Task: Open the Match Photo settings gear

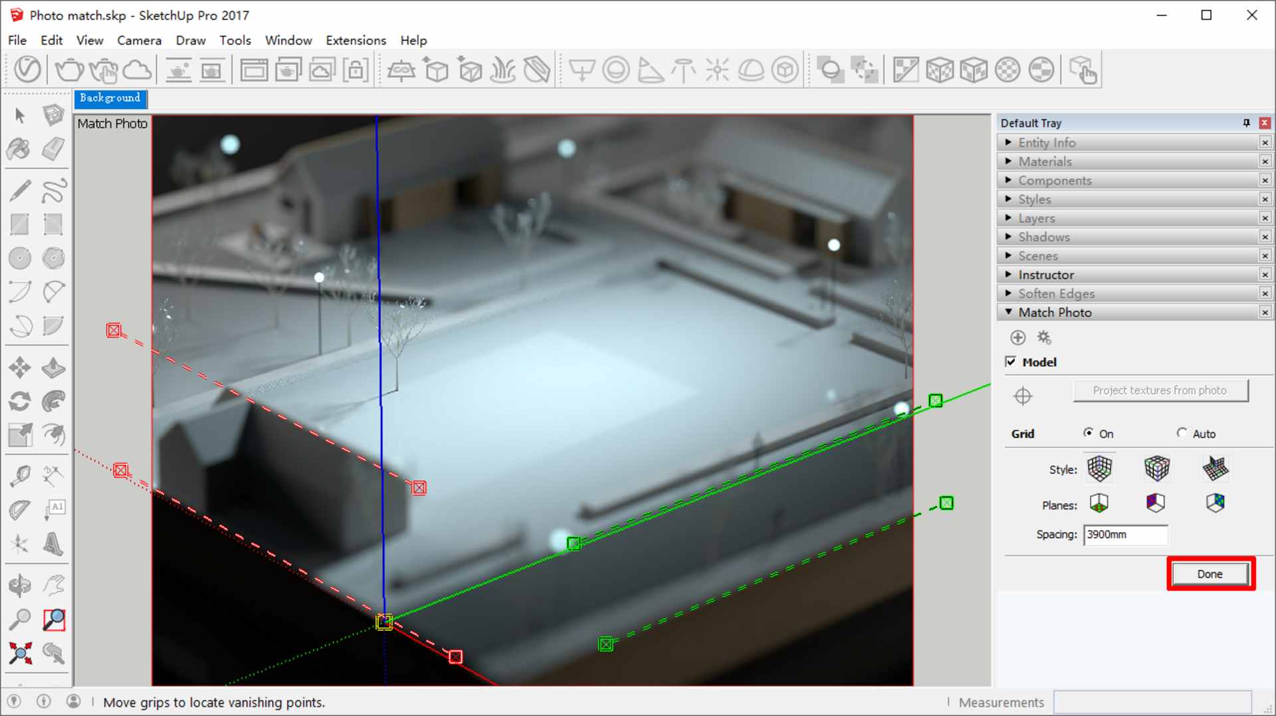Action: 1044,337
